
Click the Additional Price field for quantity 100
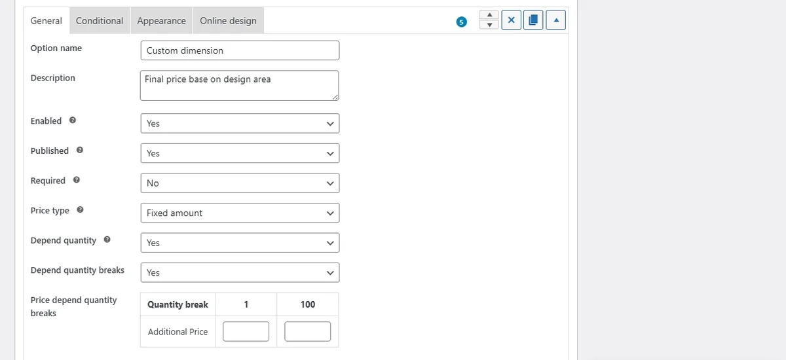tap(308, 332)
